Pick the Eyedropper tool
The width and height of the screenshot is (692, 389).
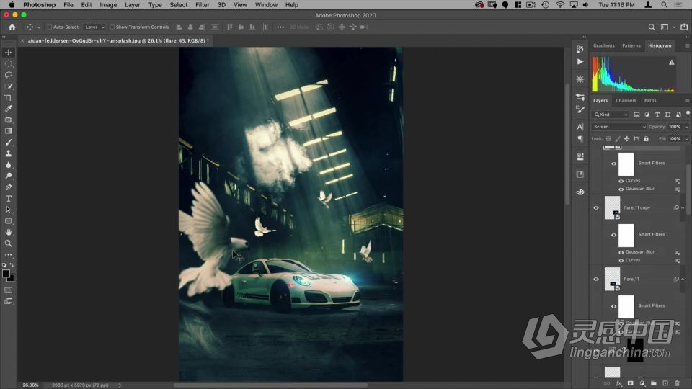coord(9,109)
